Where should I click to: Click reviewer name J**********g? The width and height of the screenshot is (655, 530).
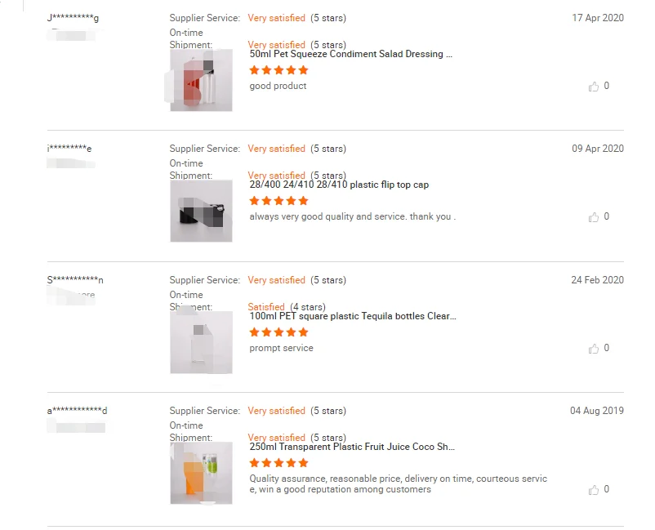[74, 18]
